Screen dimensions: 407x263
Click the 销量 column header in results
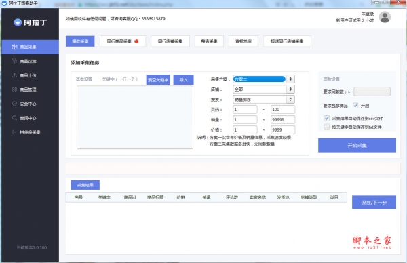206,197
